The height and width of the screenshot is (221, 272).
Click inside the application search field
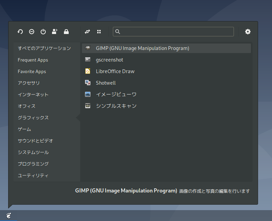tap(173, 32)
